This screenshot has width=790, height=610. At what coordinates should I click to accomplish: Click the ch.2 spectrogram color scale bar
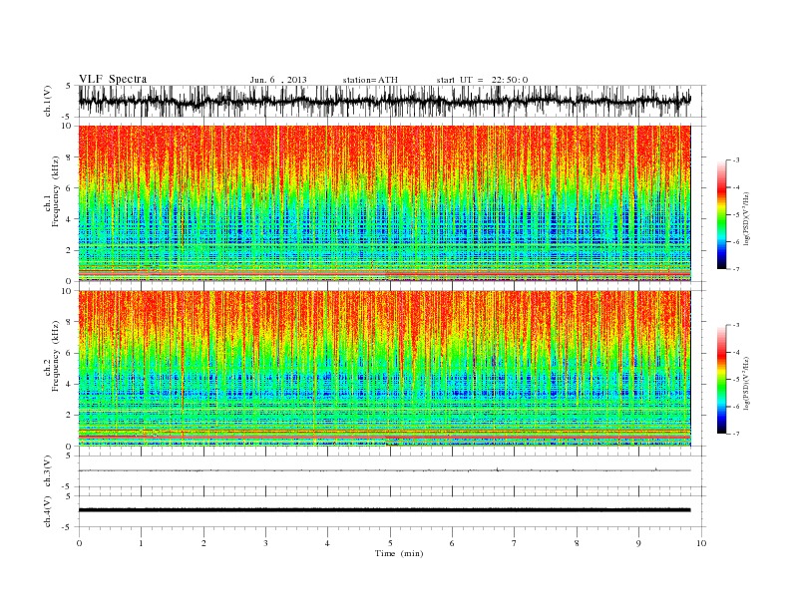click(x=721, y=379)
